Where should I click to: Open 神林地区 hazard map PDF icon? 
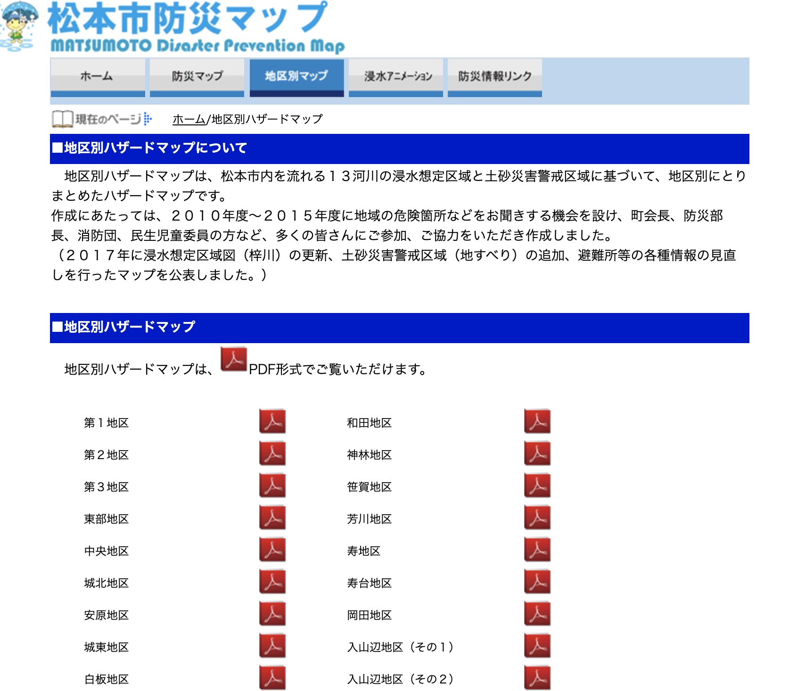pyautogui.click(x=537, y=453)
